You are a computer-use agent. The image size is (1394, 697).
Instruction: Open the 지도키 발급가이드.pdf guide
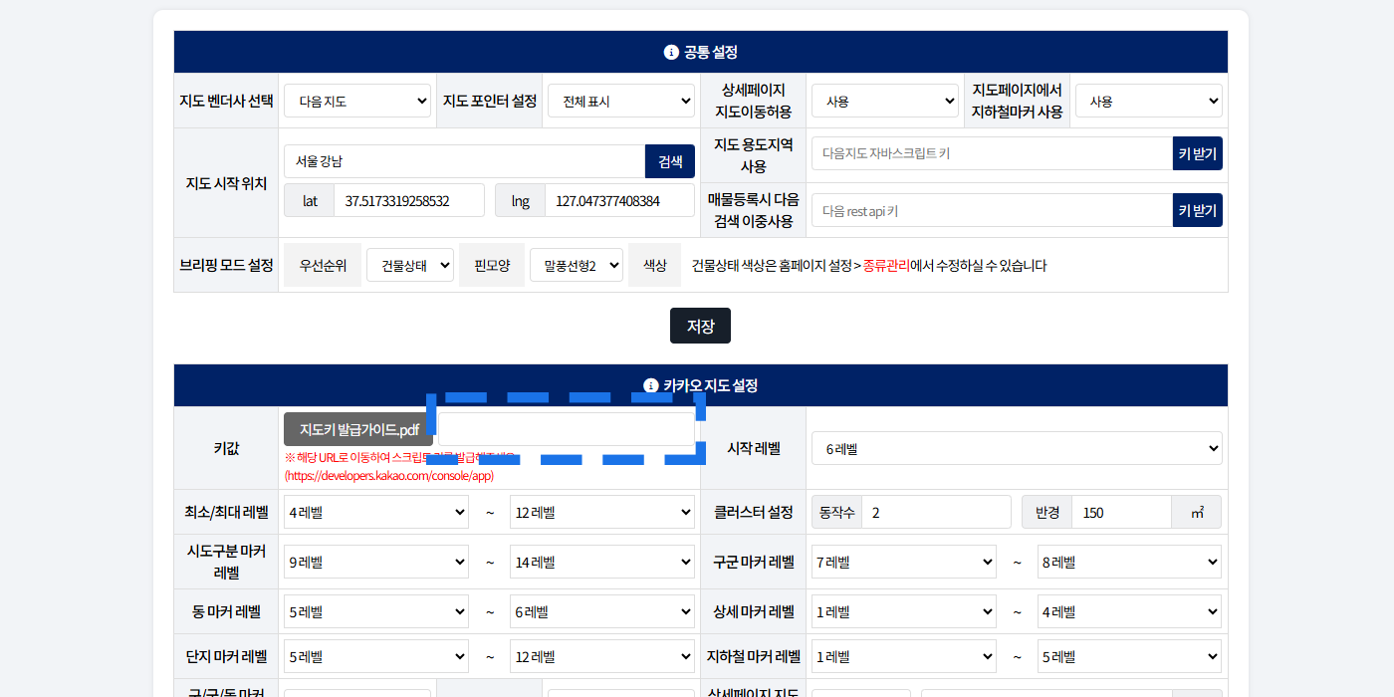coord(358,429)
